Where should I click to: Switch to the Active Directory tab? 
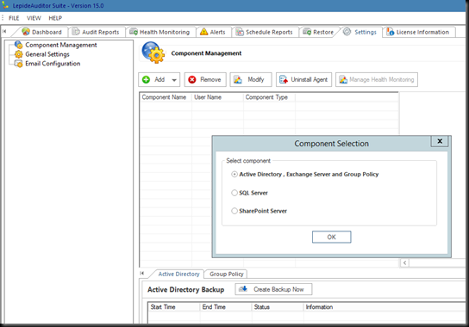[178, 274]
